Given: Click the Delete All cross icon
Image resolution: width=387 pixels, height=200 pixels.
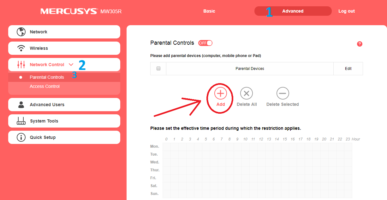Looking at the screenshot, I should click(247, 94).
